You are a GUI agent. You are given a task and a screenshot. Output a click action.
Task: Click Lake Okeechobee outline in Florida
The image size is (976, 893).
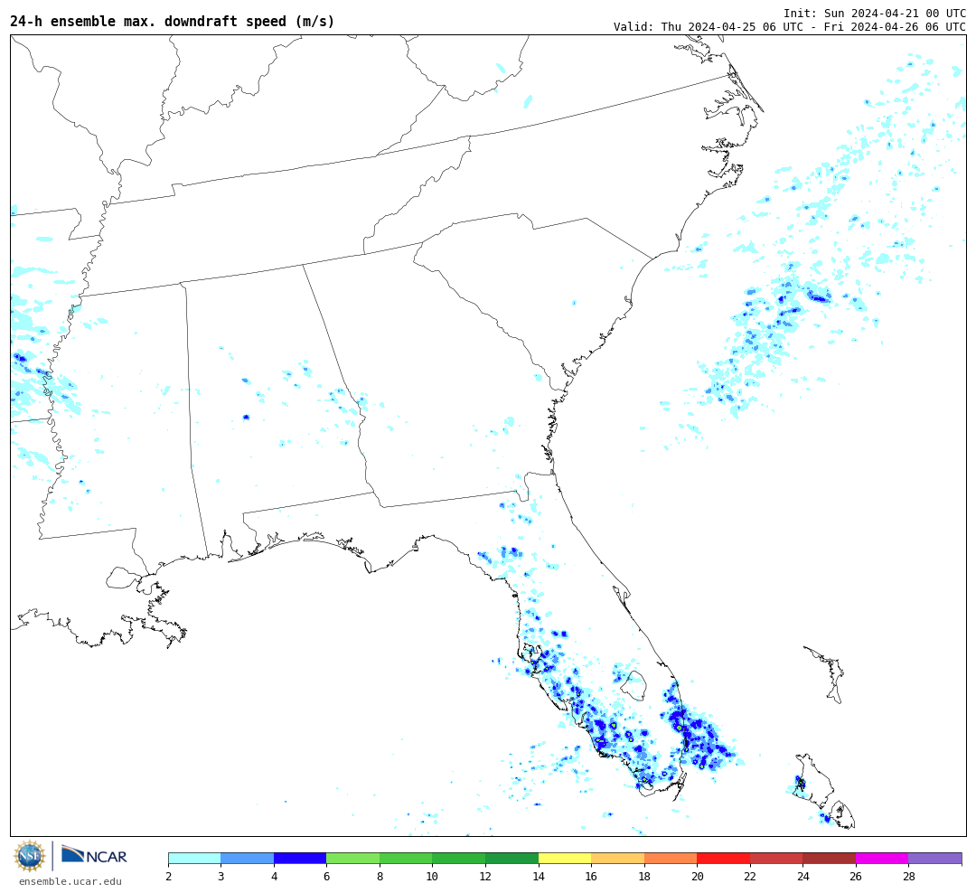coord(634,686)
